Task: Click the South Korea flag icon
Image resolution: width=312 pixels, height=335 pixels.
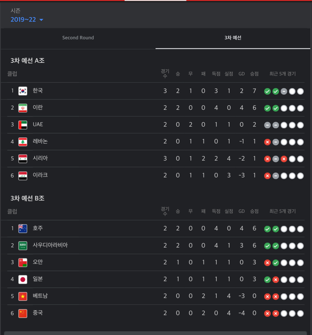Action: (23, 91)
